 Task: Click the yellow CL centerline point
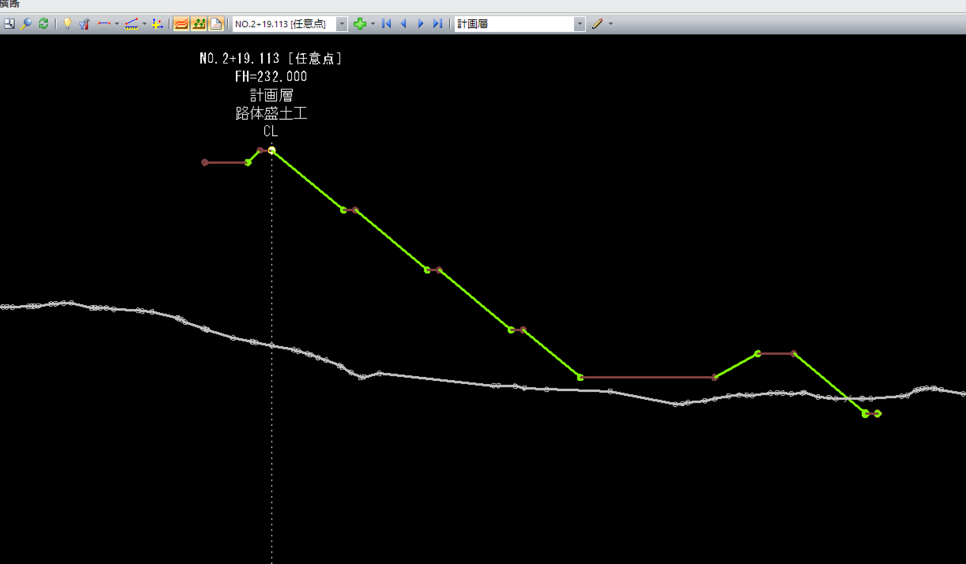[x=272, y=150]
